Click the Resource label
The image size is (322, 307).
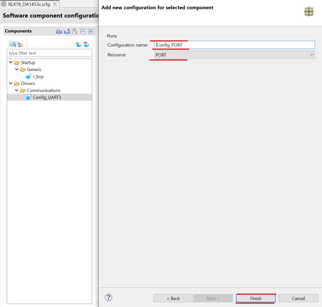tap(117, 55)
